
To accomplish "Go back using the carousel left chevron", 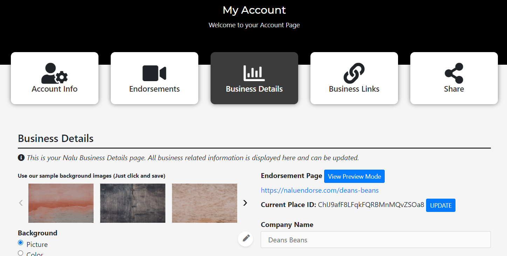I will 20,202.
